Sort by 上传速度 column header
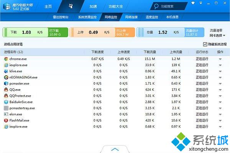This screenshot has width=230, height=153. coord(124,52)
